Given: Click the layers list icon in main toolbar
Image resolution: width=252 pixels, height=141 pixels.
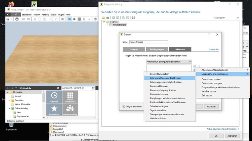Looking at the screenshot, I should tap(62, 19).
